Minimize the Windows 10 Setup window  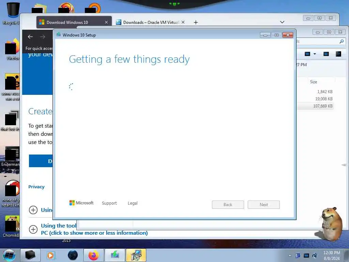265,35
